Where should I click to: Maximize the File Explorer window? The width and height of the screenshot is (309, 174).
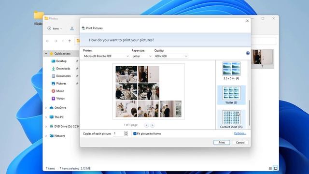pos(263,18)
